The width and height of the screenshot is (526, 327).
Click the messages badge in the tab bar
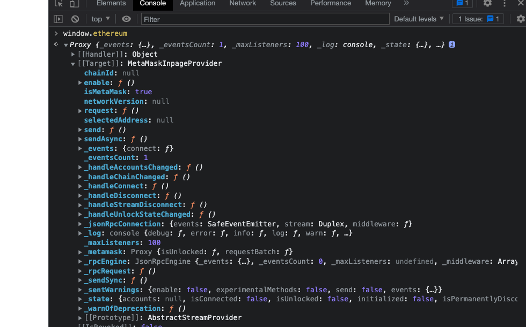462,4
